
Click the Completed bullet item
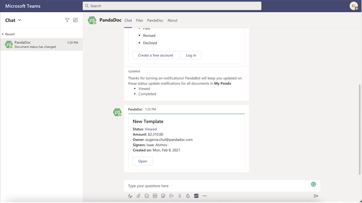point(147,94)
